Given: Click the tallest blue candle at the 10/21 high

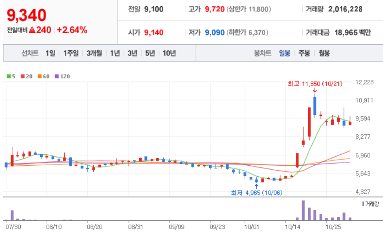Looking at the screenshot, I should [315, 106].
